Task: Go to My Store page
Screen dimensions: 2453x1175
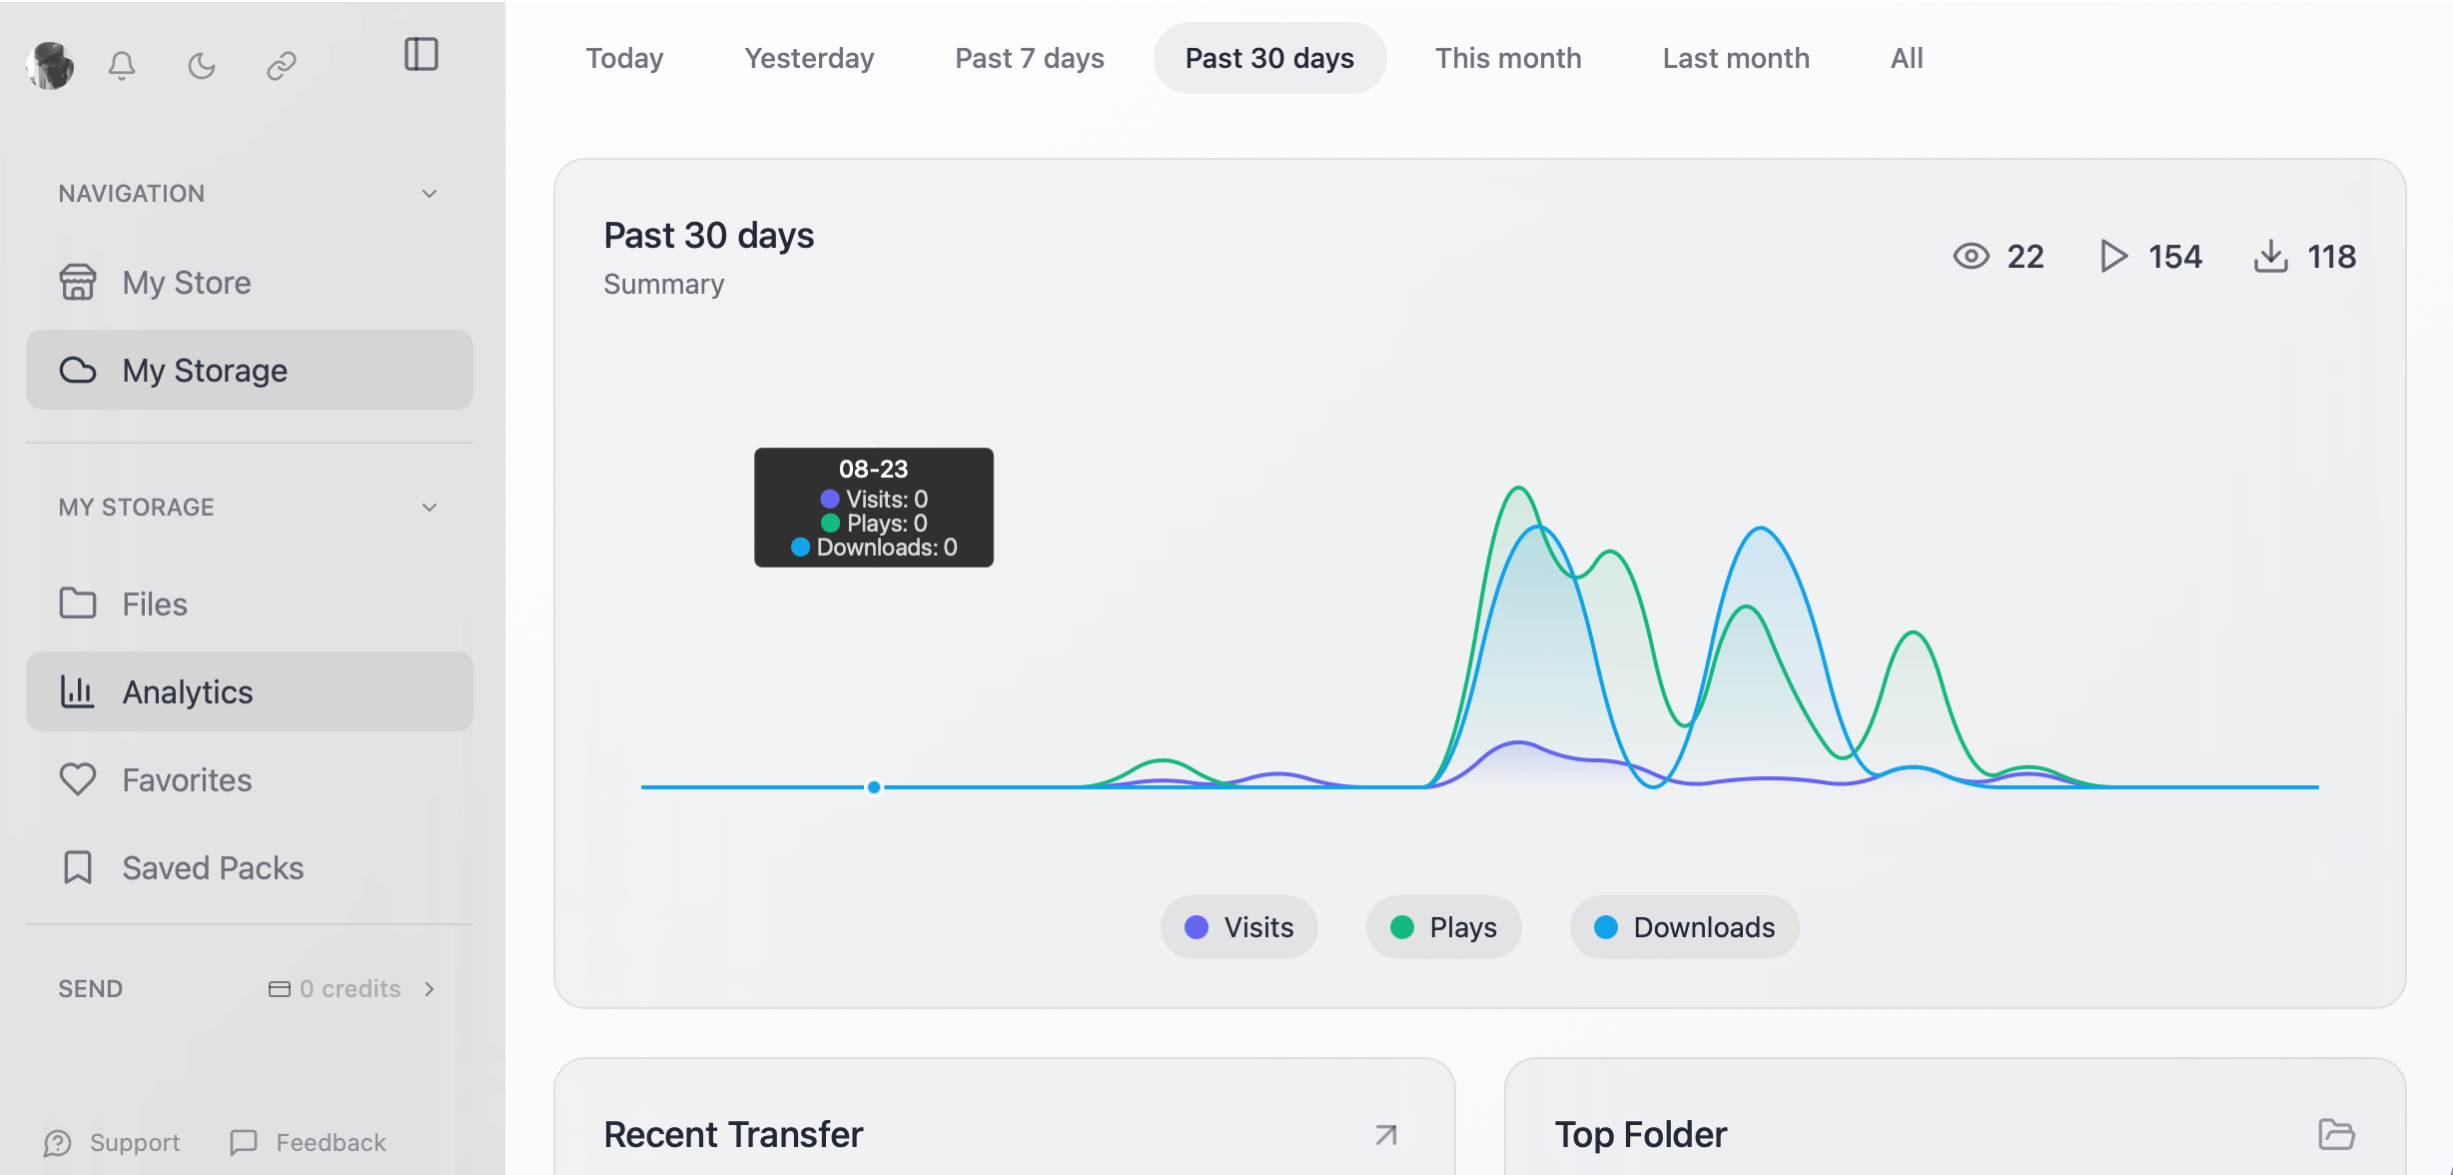Action: pos(187,283)
